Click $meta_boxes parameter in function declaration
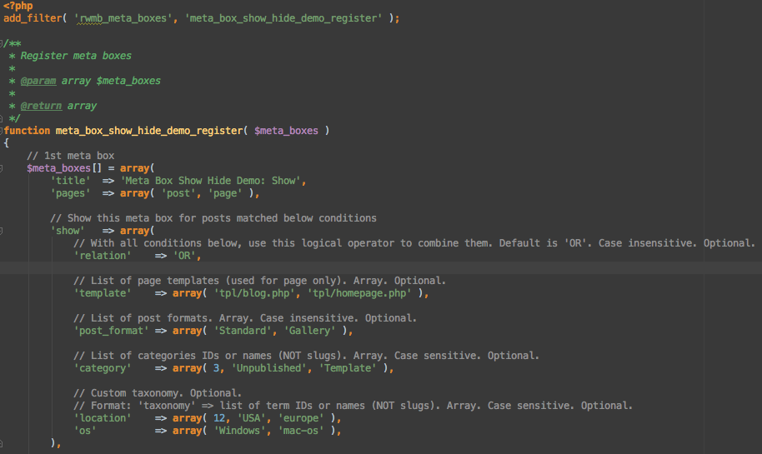The image size is (762, 454). tap(286, 131)
